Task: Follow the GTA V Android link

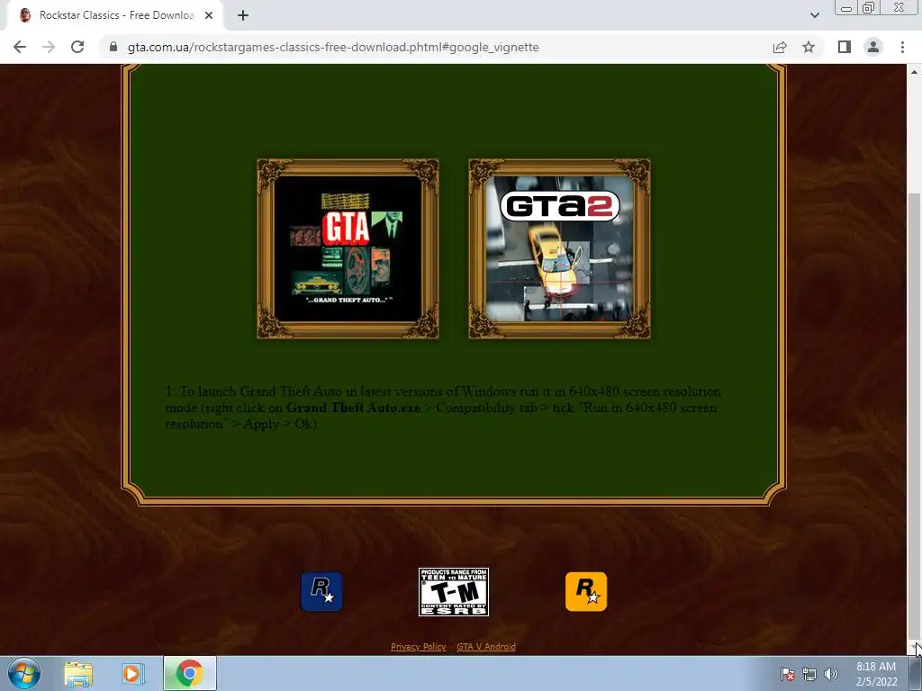Action: [x=486, y=646]
